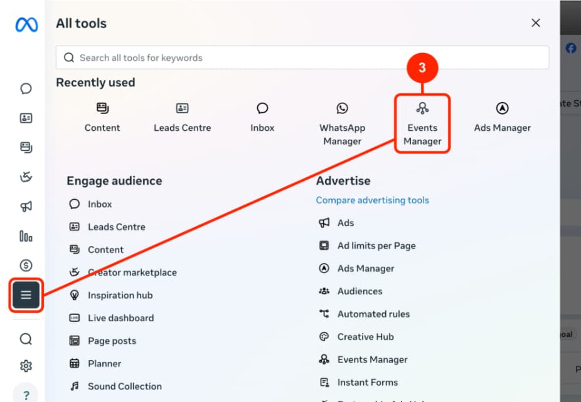581x402 pixels.
Task: Open Monetisation dollar icon in sidebar
Action: pyautogui.click(x=26, y=265)
